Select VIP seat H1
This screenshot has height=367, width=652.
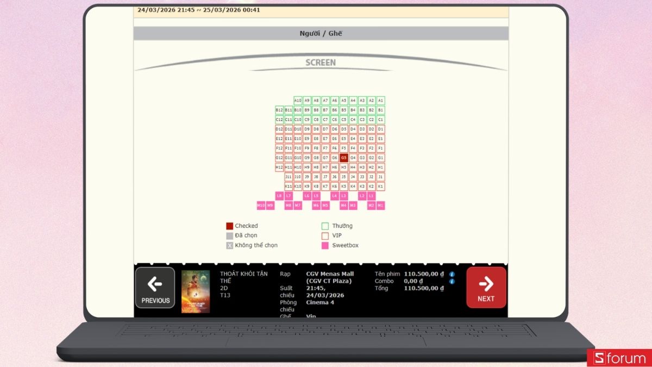point(381,167)
